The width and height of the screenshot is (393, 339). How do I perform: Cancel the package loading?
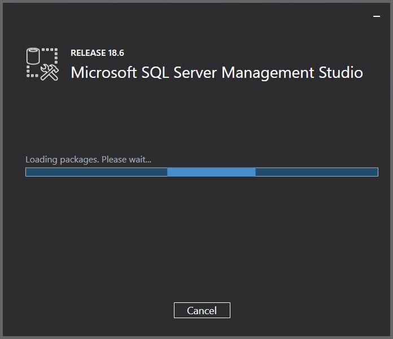point(202,310)
